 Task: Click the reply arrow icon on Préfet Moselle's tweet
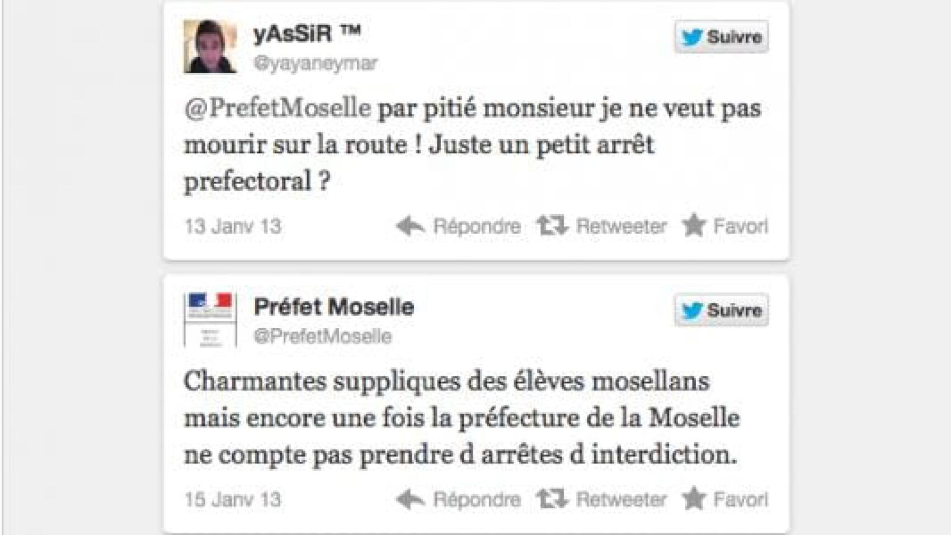[410, 499]
